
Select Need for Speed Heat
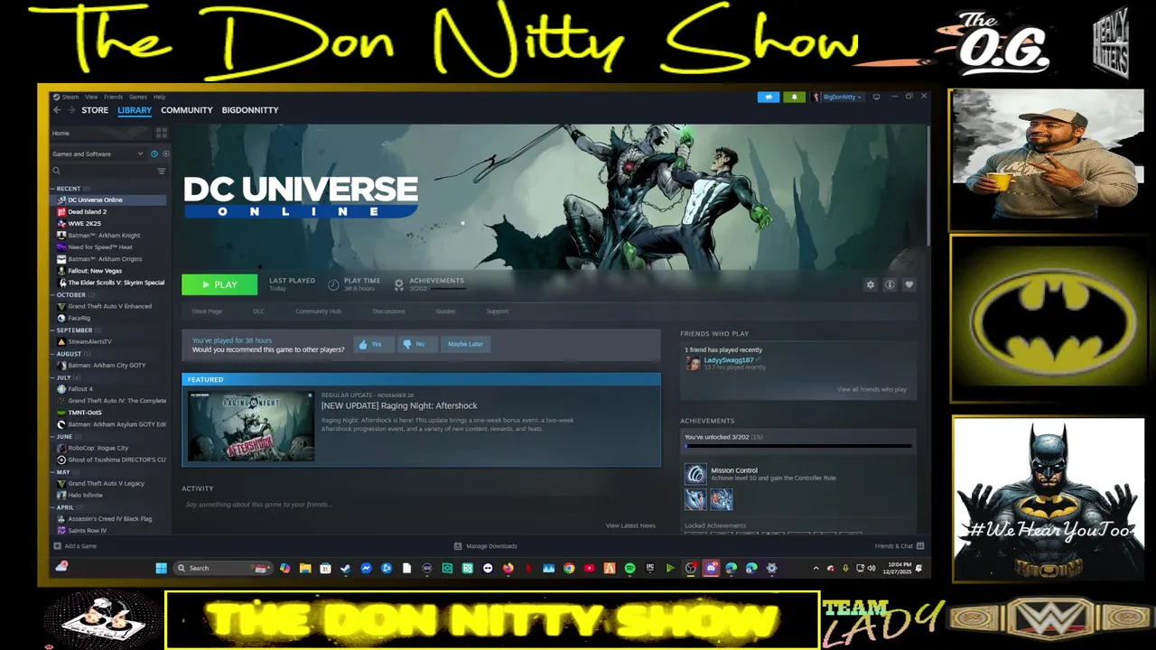click(99, 246)
